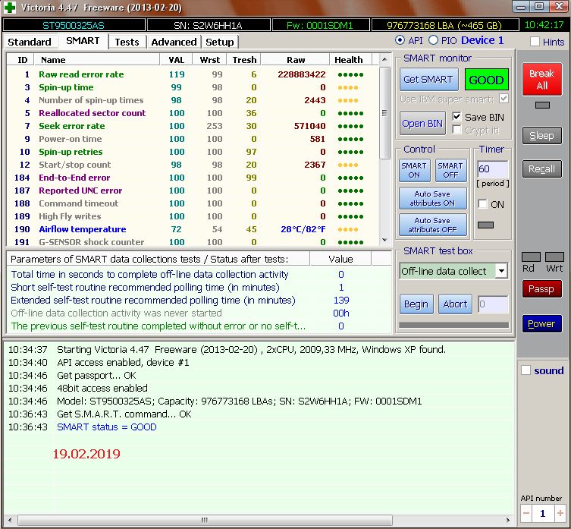Click the green GOOD status indicator
The width and height of the screenshot is (571, 529).
486,80
